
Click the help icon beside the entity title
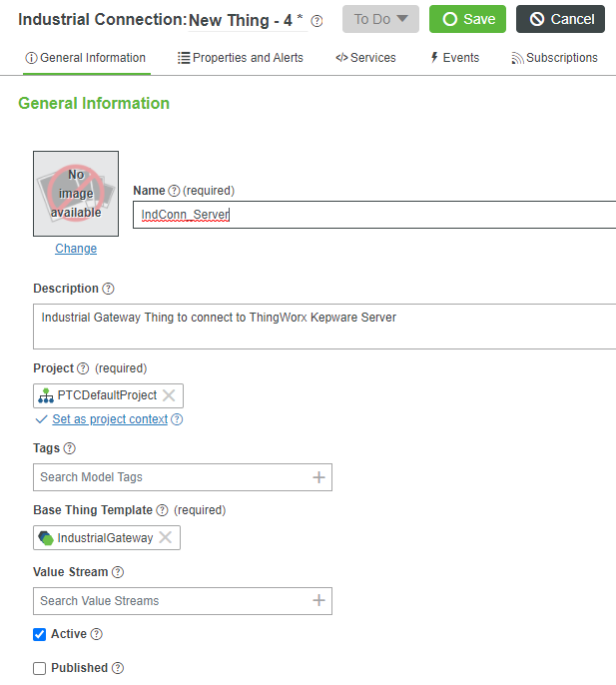click(x=317, y=20)
